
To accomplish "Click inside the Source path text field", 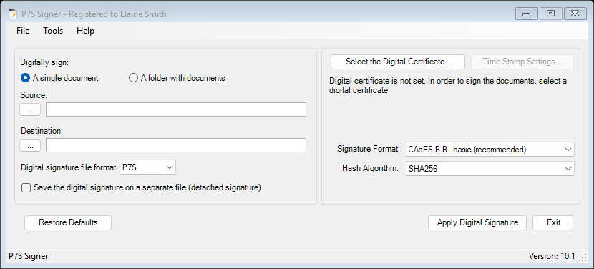I will (176, 109).
